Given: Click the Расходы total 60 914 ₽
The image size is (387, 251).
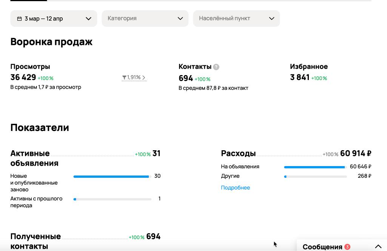Looking at the screenshot, I should point(356,153).
